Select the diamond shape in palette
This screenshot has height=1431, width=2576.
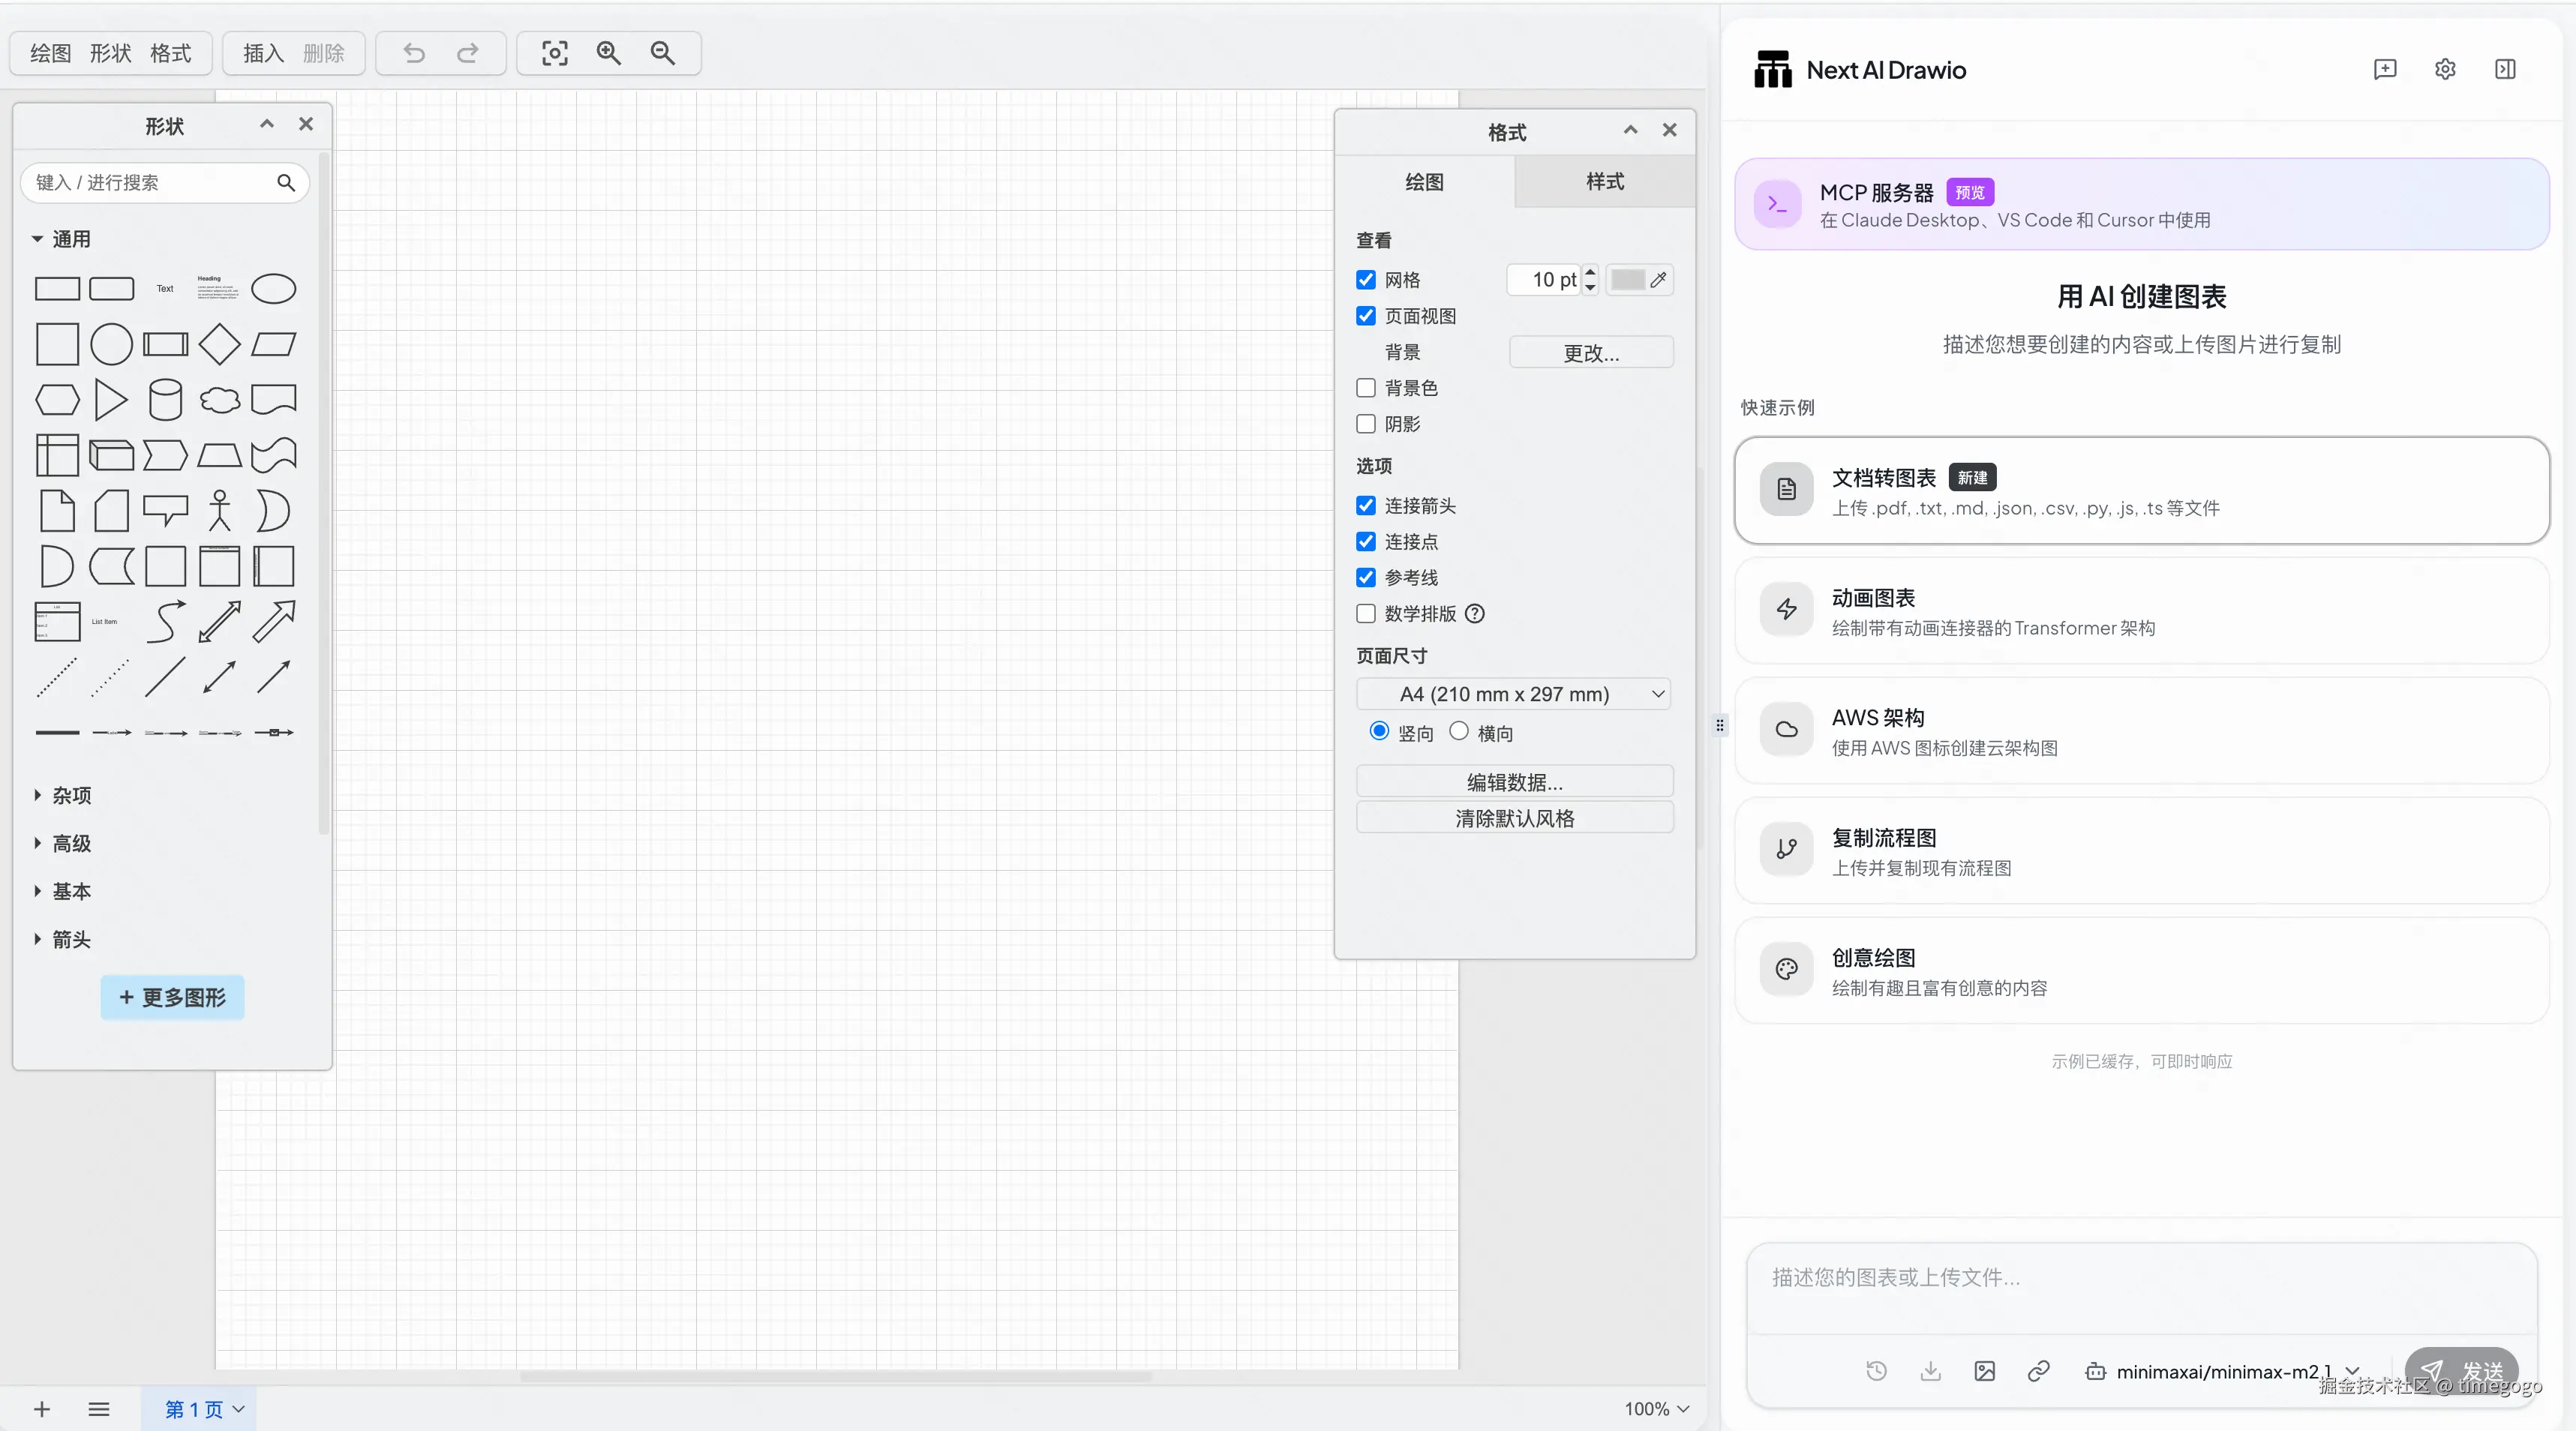219,345
